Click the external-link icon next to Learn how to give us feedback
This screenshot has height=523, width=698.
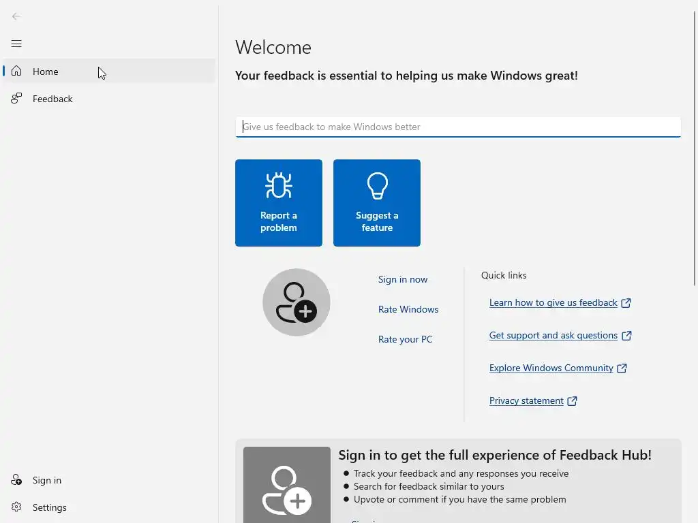click(626, 303)
